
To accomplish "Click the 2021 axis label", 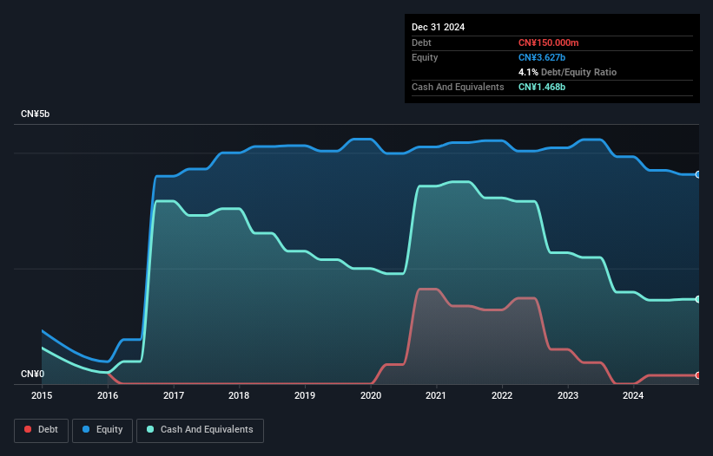I will pos(436,395).
